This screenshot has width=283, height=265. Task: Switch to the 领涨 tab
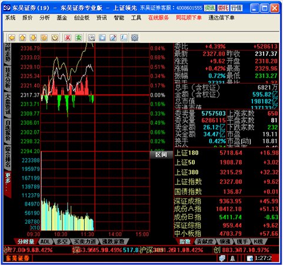pyautogui.click(x=225, y=241)
